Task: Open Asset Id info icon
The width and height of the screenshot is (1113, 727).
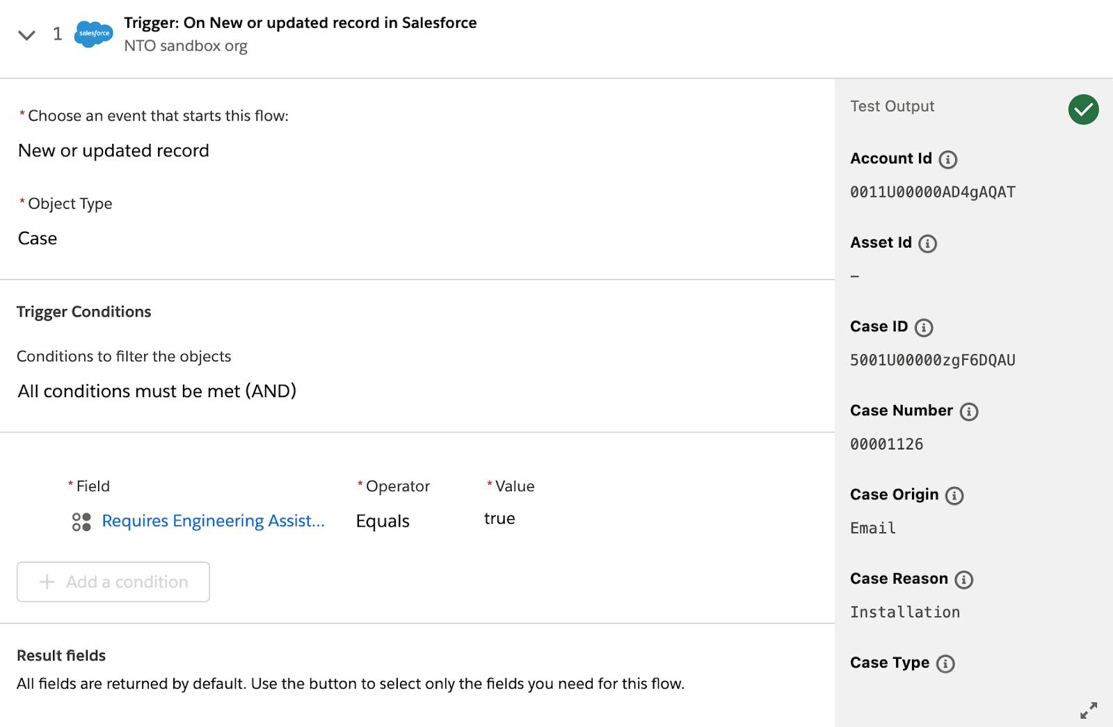Action: 927,243
